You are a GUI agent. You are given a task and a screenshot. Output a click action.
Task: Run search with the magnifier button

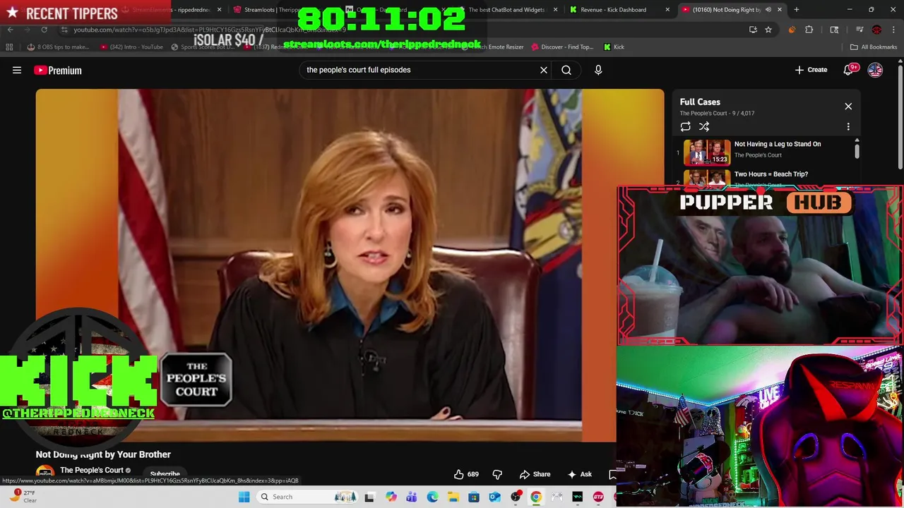[566, 70]
